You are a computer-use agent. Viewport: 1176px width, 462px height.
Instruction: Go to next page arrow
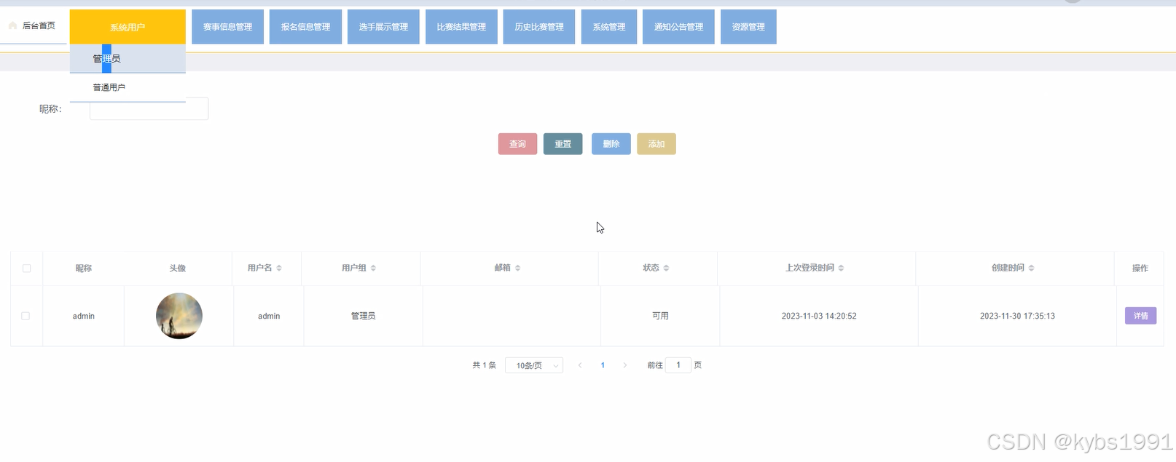pyautogui.click(x=625, y=365)
